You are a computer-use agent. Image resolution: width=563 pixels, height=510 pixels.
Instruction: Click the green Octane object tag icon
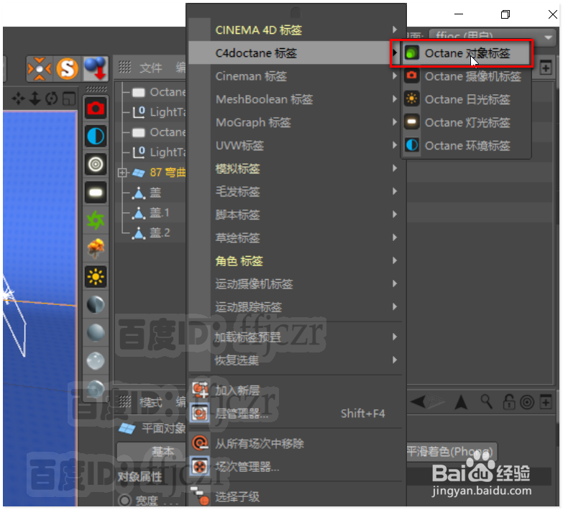(411, 53)
